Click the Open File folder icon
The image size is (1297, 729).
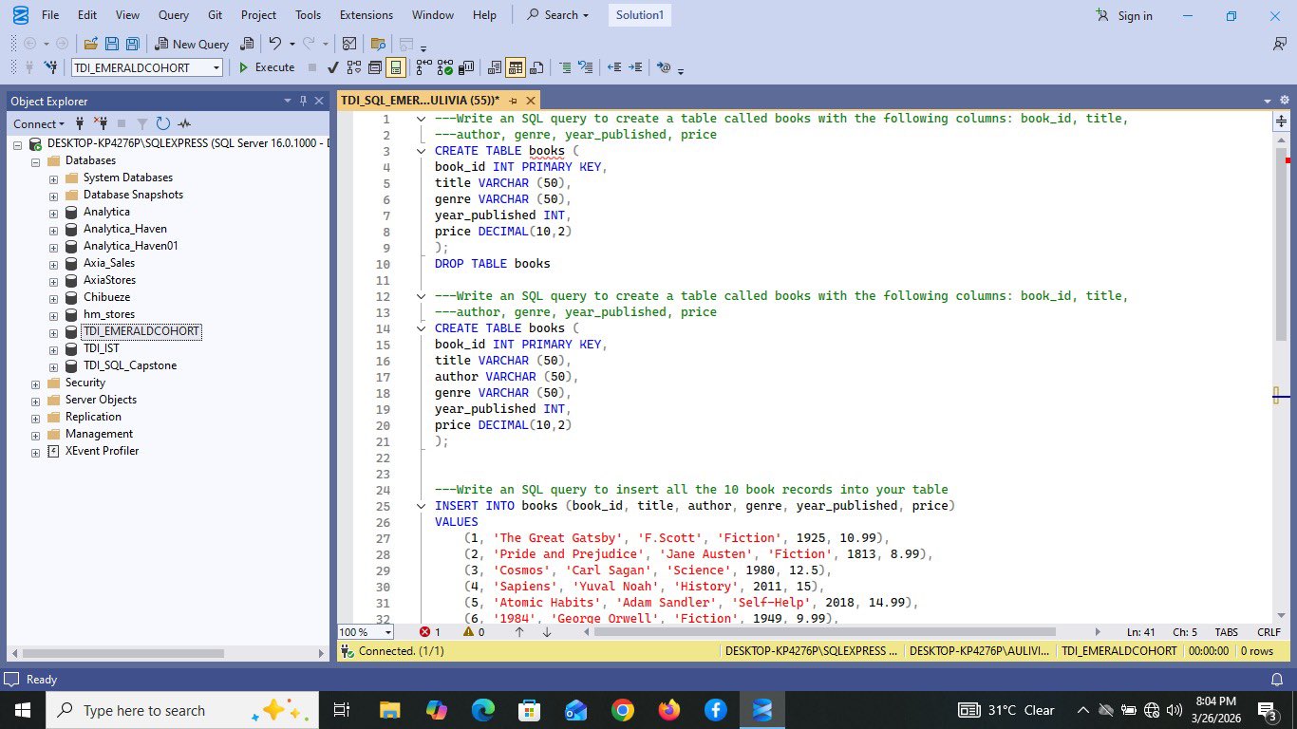(91, 44)
